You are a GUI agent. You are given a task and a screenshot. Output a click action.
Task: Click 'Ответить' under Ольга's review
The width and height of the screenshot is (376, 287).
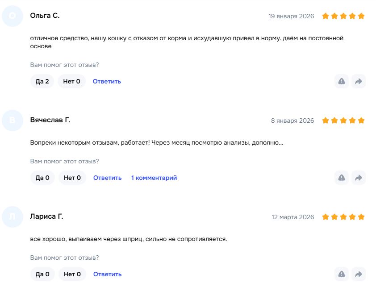[x=107, y=81]
